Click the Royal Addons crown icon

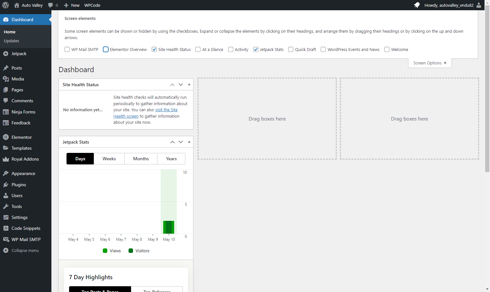coord(6,159)
